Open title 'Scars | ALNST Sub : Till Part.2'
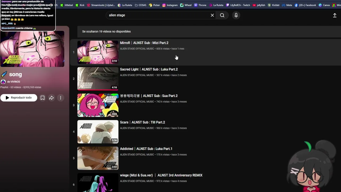Image resolution: width=341 pixels, height=192 pixels. pyautogui.click(x=142, y=122)
